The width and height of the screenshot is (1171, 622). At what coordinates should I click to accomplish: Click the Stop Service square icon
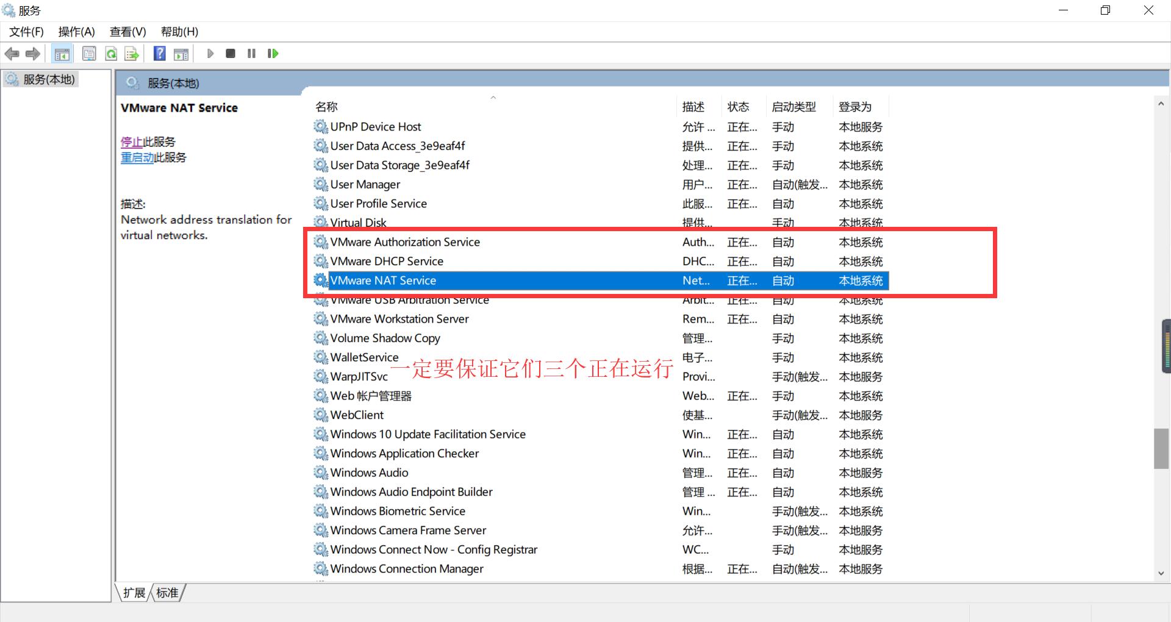pyautogui.click(x=231, y=54)
